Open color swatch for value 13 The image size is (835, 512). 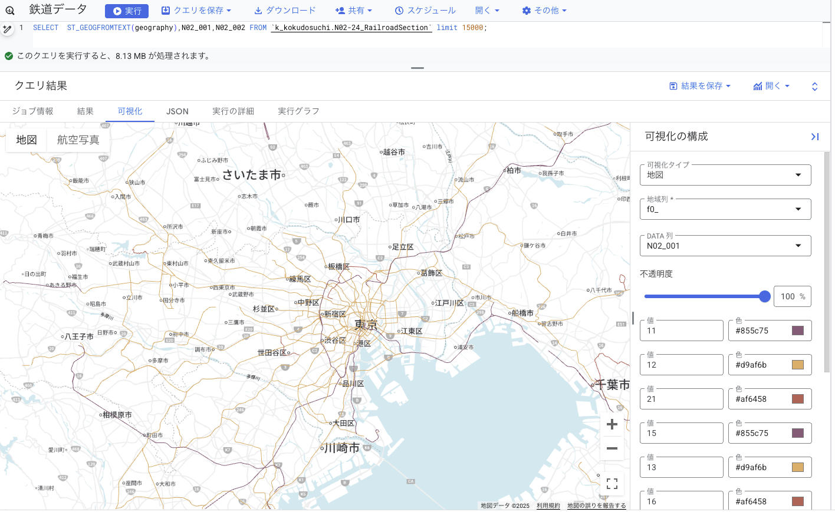[798, 467]
